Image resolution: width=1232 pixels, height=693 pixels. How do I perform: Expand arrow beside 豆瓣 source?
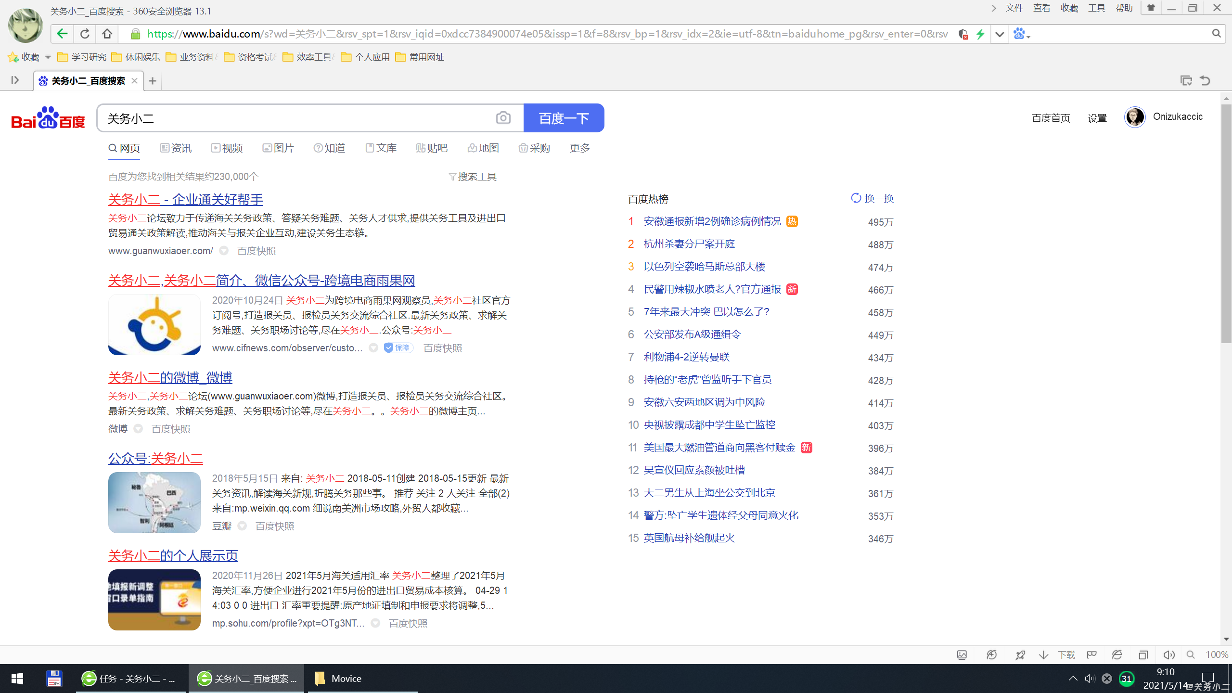[x=242, y=526]
